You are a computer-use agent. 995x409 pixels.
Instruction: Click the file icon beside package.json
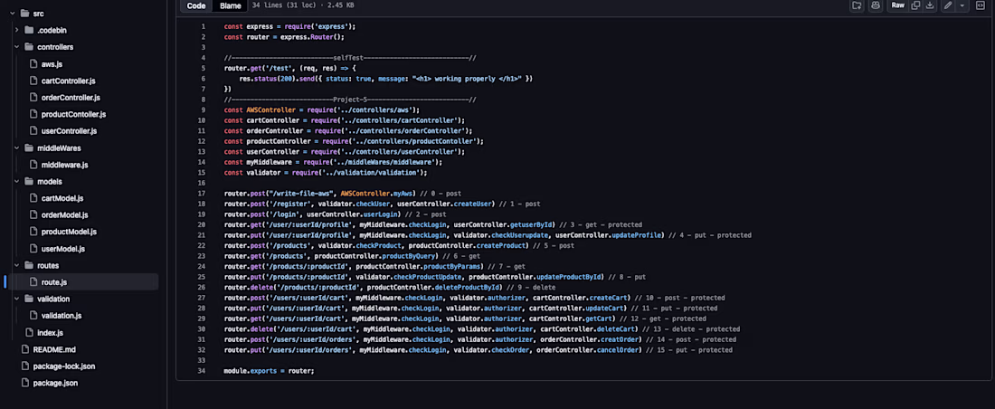(x=25, y=383)
